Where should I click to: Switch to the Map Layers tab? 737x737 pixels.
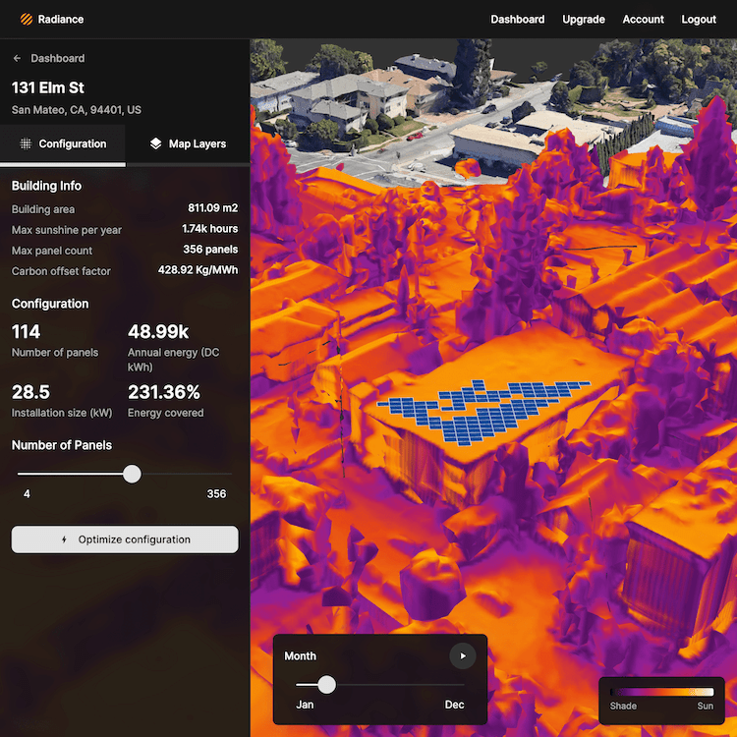click(188, 143)
